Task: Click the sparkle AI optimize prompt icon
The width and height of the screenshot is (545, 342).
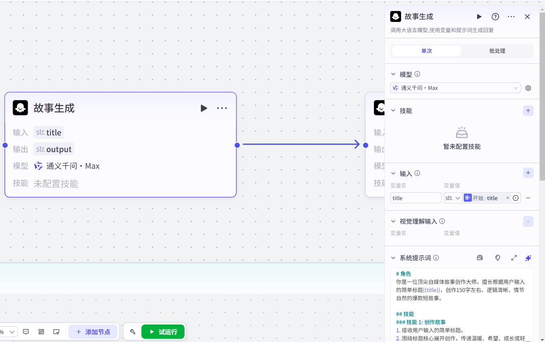Action: click(x=528, y=258)
